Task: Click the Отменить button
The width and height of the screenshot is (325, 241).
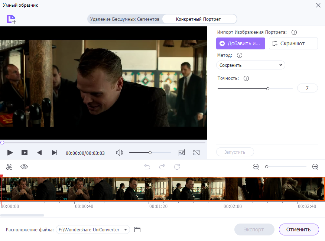Action: click(299, 229)
